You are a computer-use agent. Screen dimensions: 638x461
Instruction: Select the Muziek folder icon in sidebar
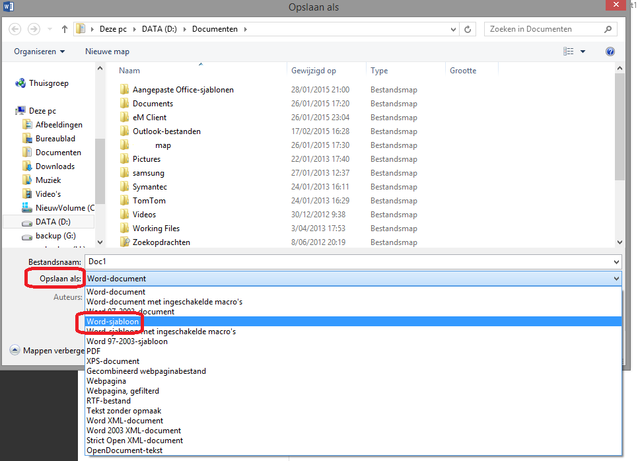tap(27, 180)
